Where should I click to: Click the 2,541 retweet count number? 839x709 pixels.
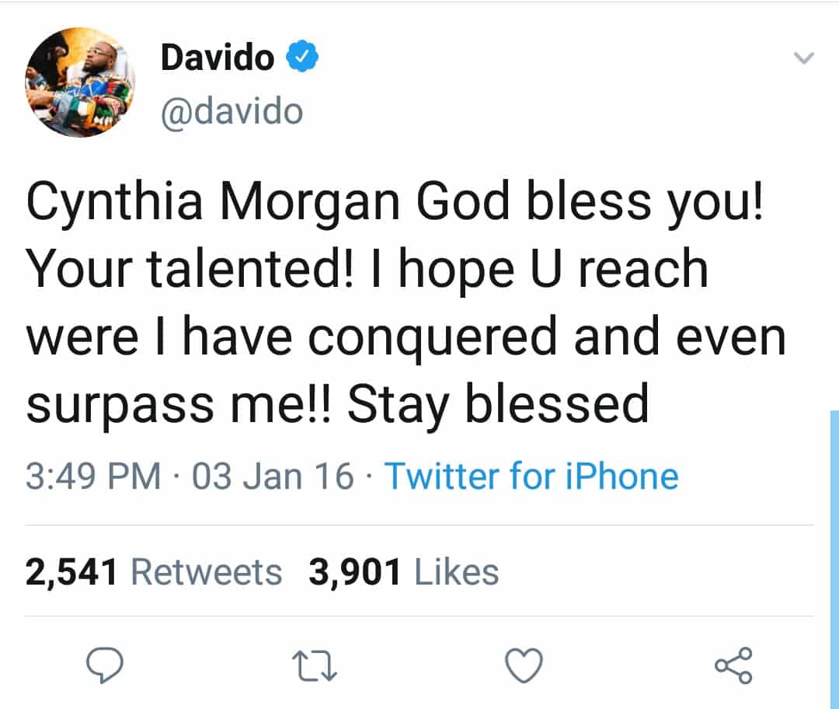point(71,572)
